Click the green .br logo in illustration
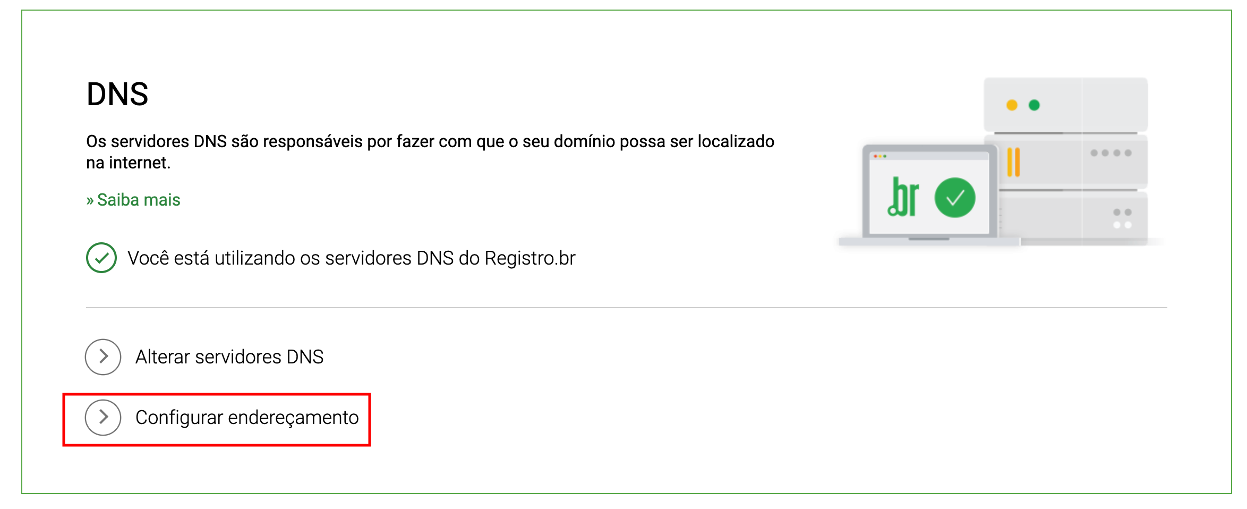This screenshot has width=1247, height=509. tap(903, 197)
